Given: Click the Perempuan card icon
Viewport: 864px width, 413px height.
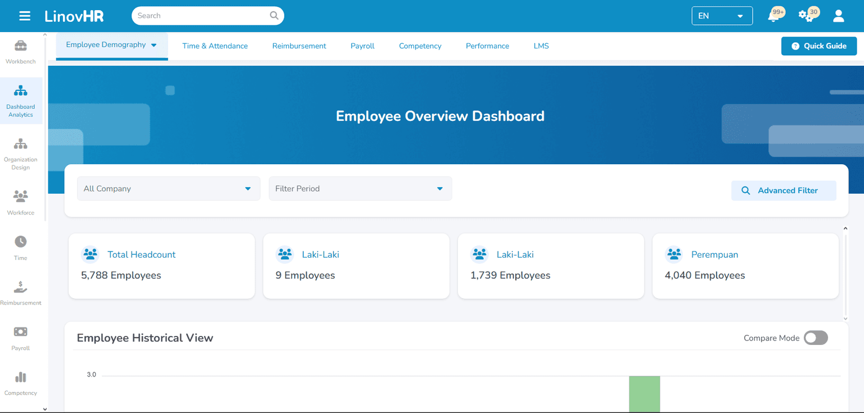Looking at the screenshot, I should 674,254.
